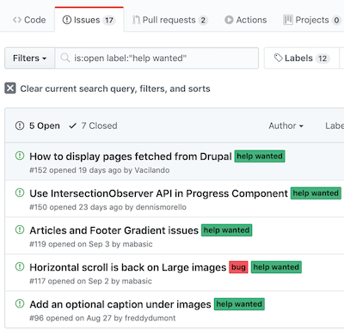The image size is (344, 336).
Task: Click author mabasic on issue #119
Action: click(138, 244)
